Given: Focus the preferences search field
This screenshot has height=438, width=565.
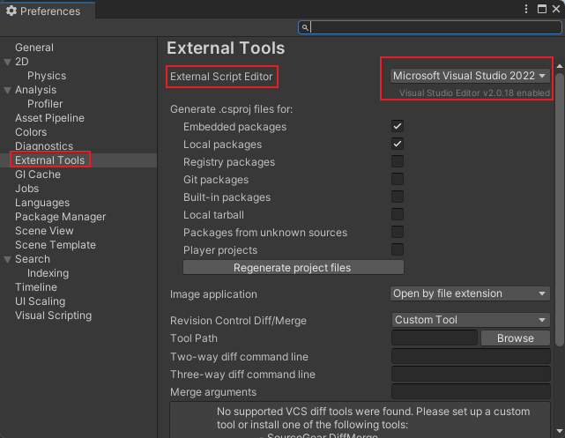Looking at the screenshot, I should 430,27.
